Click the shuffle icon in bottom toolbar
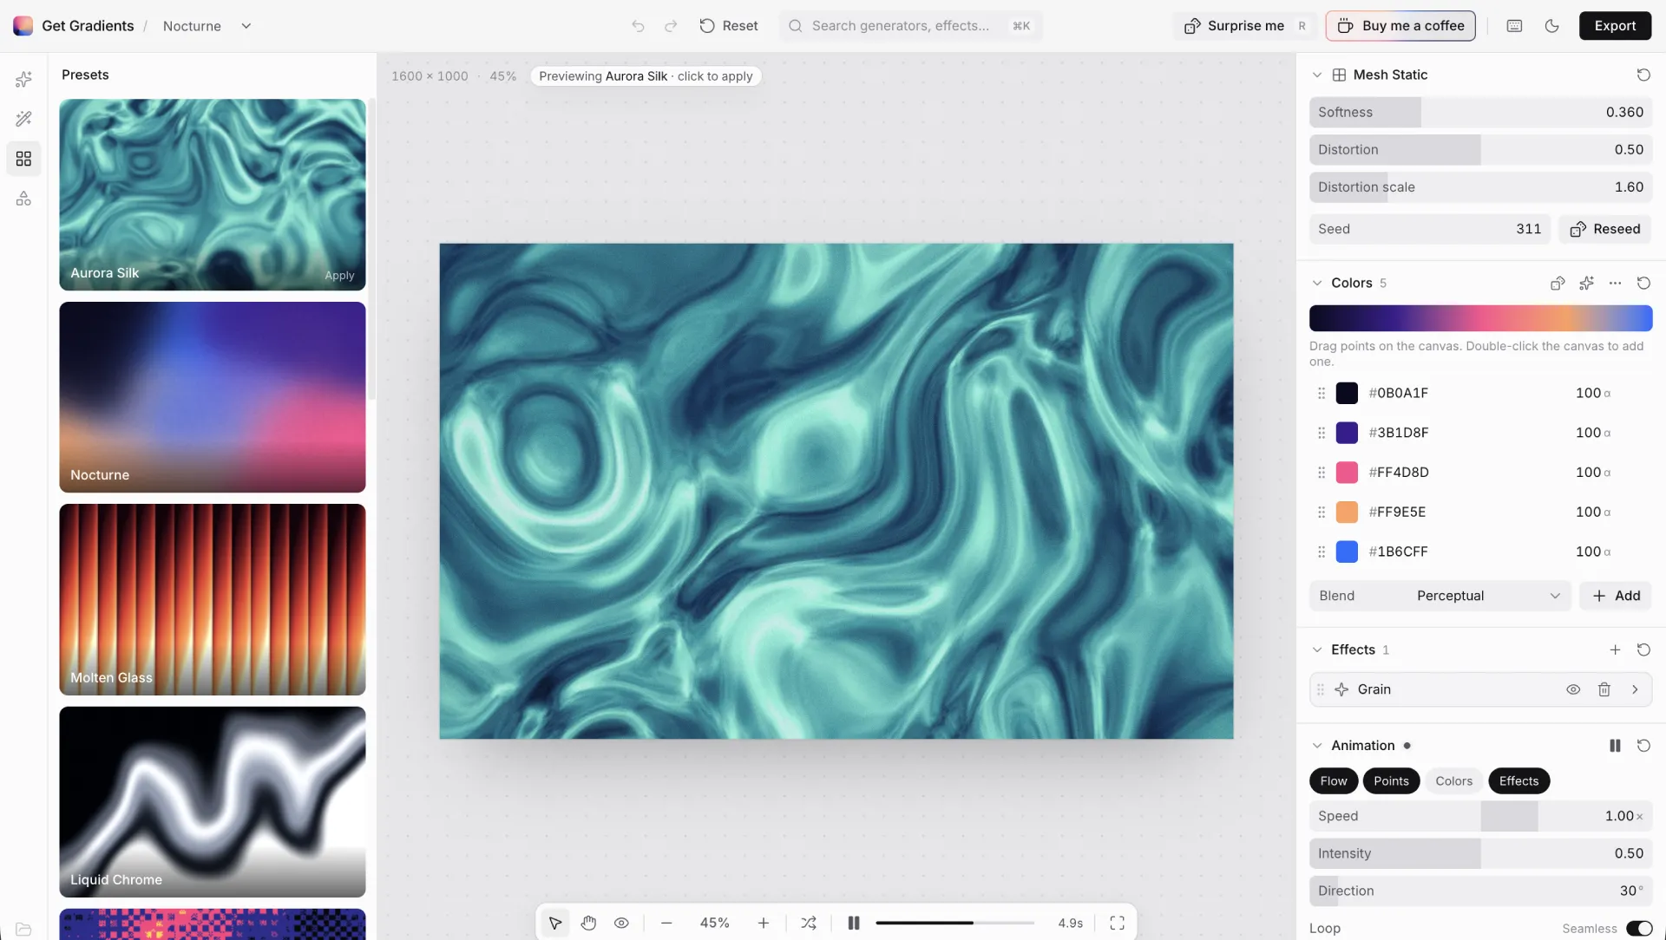Image resolution: width=1666 pixels, height=940 pixels. [x=808, y=923]
